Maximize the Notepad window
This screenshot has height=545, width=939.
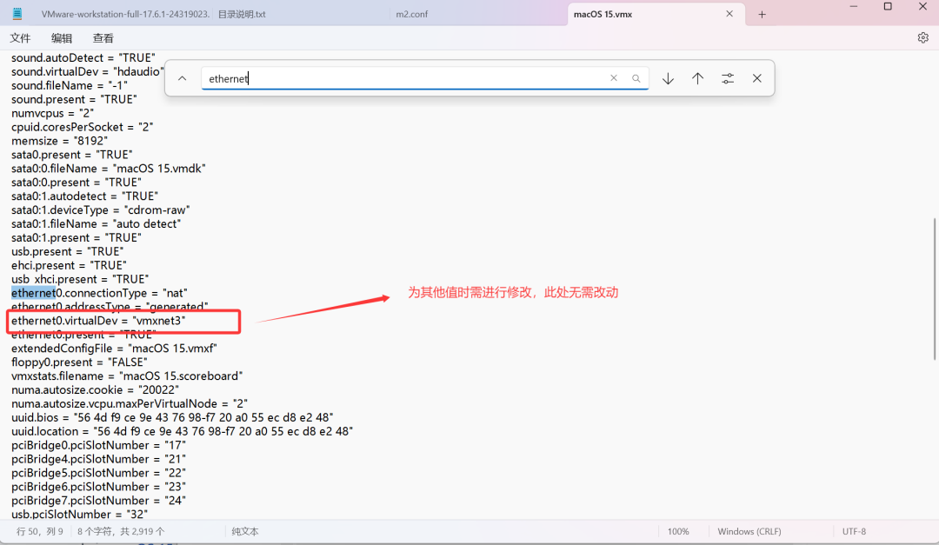(x=888, y=7)
